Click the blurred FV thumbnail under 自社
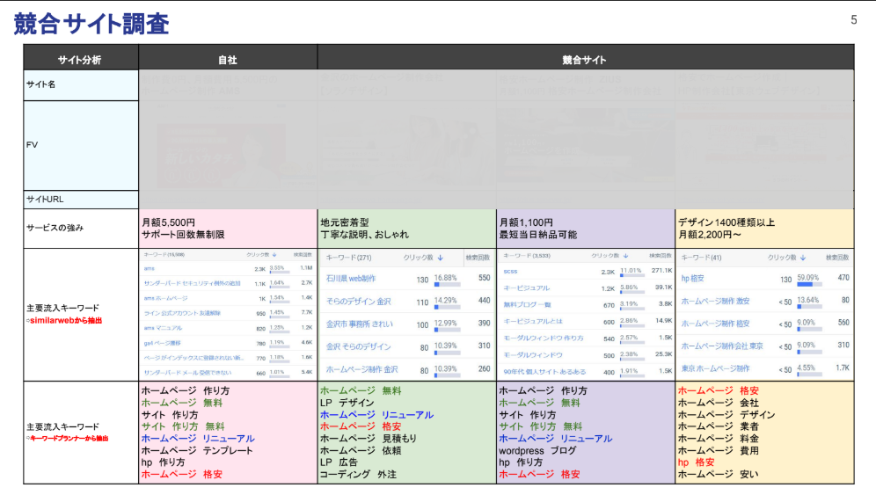 pos(228,145)
